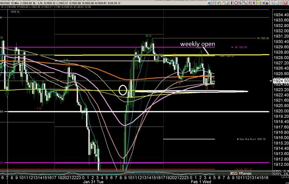
Task: Click the 1912.00 price axis label
Action: pos(281,164)
